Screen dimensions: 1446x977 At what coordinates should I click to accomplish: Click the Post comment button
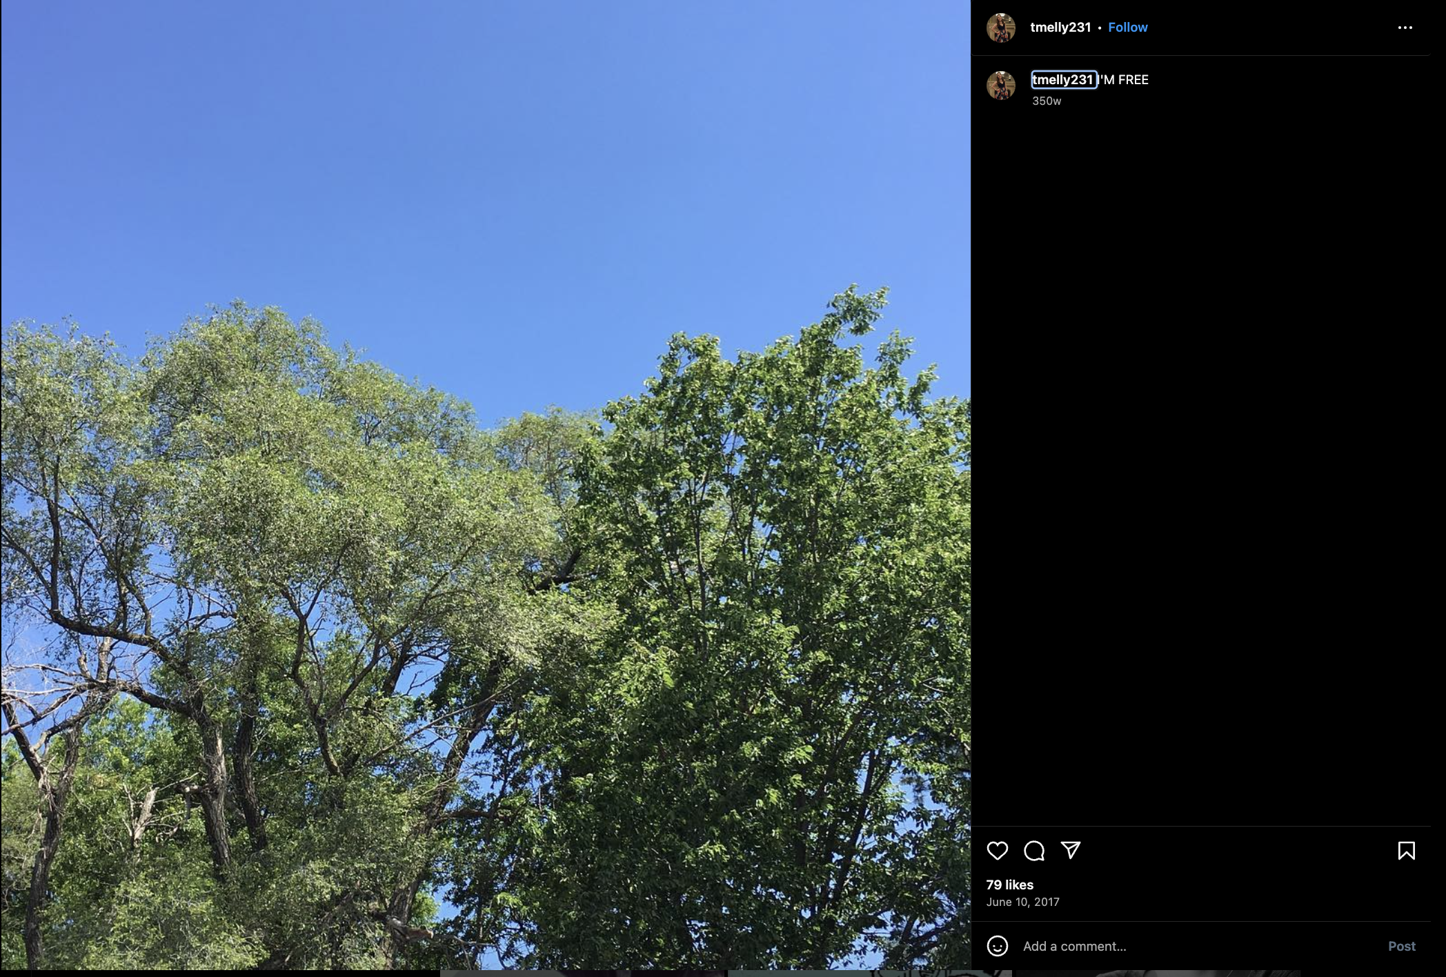[x=1401, y=946]
